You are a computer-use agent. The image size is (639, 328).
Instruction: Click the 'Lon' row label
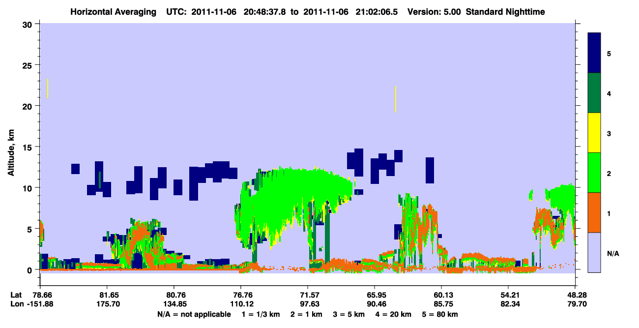coord(17,304)
